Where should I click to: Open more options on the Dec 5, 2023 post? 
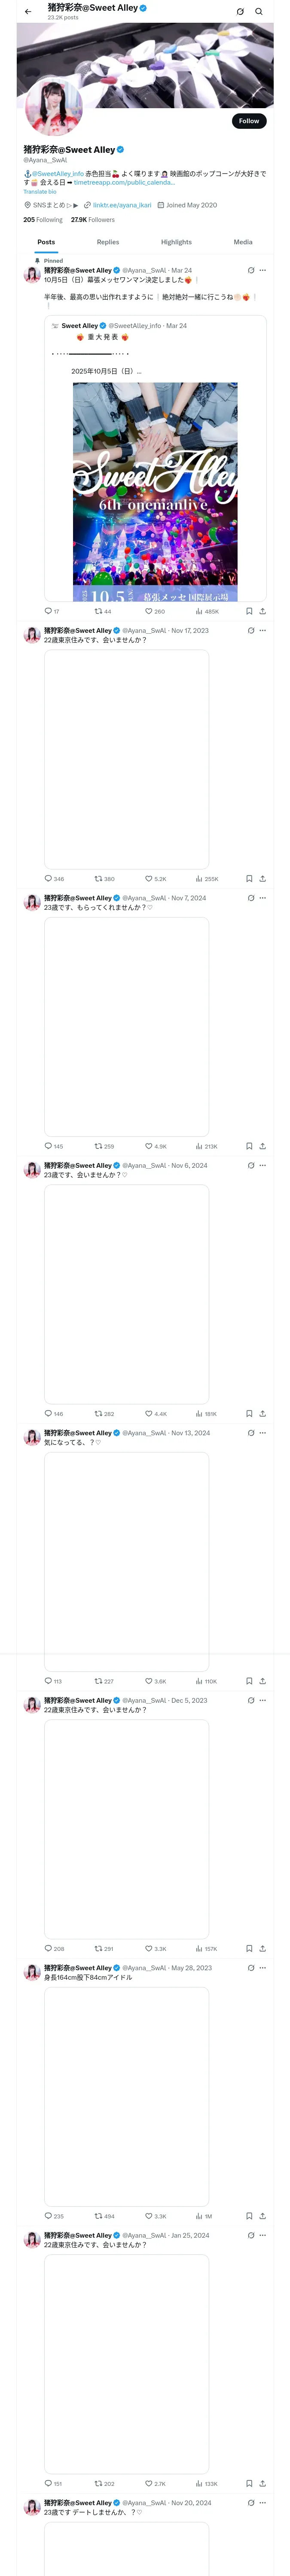[263, 1700]
